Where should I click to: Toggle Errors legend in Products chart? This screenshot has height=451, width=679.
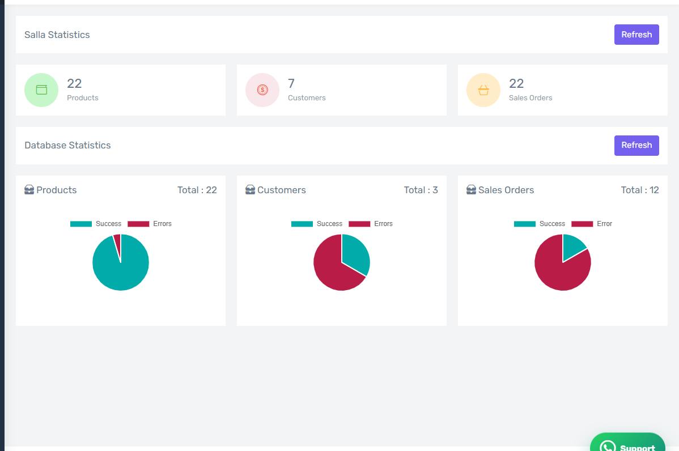pyautogui.click(x=150, y=224)
